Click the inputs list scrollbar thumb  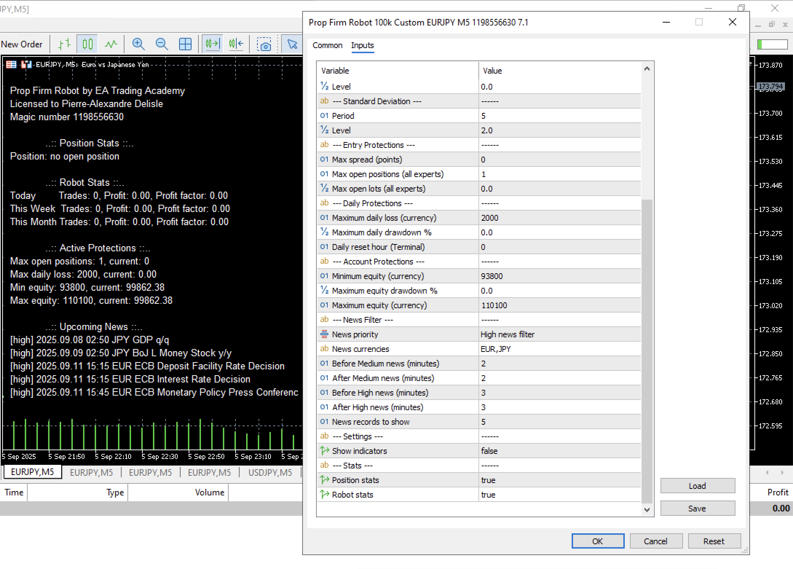(x=647, y=352)
